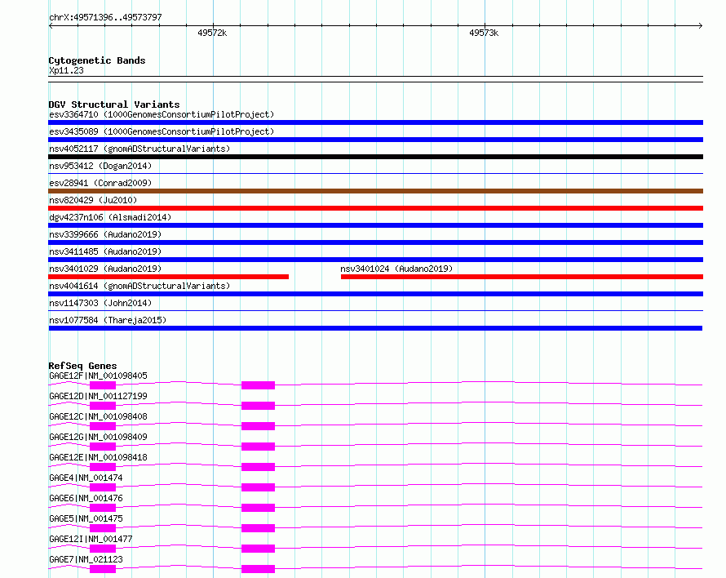This screenshot has width=726, height=578.
Task: Open nsv4041614 gnomADStructuralVariants entry
Action: [139, 286]
